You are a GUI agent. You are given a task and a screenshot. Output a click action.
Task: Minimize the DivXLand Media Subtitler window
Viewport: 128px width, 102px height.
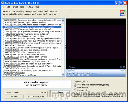coord(117,3)
